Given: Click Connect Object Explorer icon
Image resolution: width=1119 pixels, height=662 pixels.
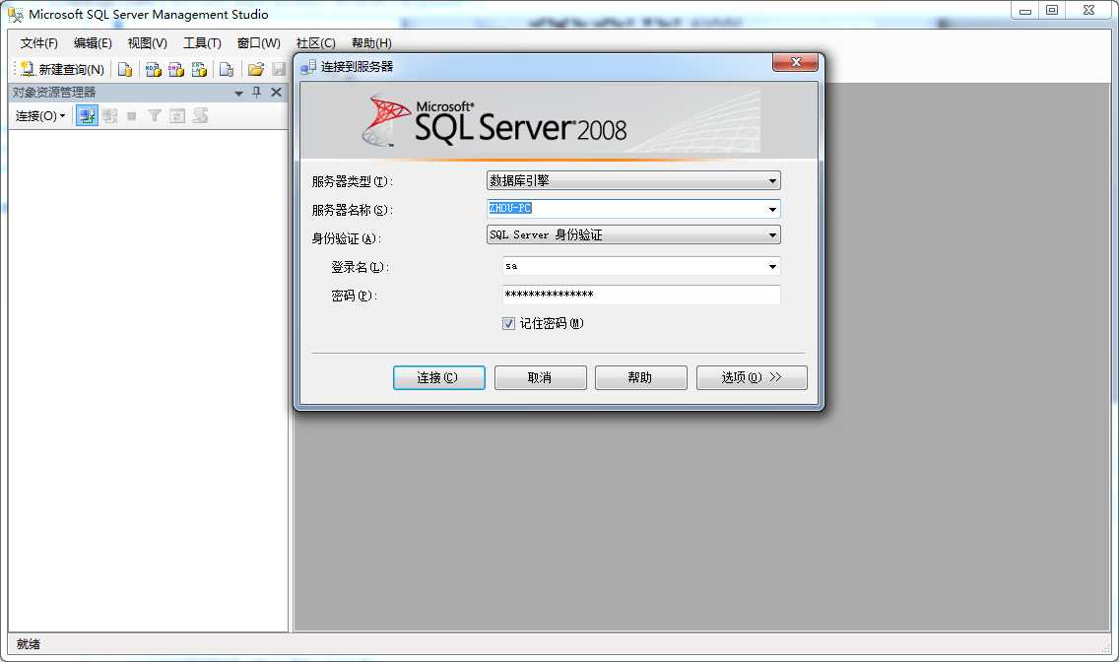Looking at the screenshot, I should [x=87, y=115].
